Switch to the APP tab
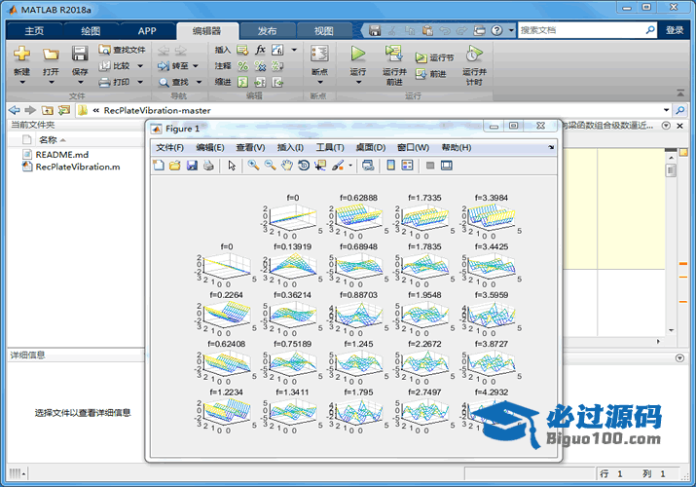The width and height of the screenshot is (696, 487). coord(147,30)
